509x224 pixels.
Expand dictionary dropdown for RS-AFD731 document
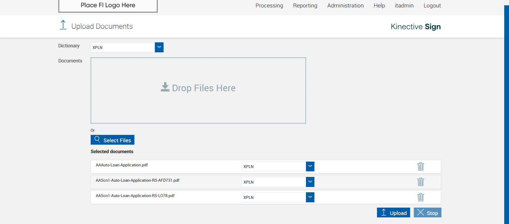click(x=310, y=182)
